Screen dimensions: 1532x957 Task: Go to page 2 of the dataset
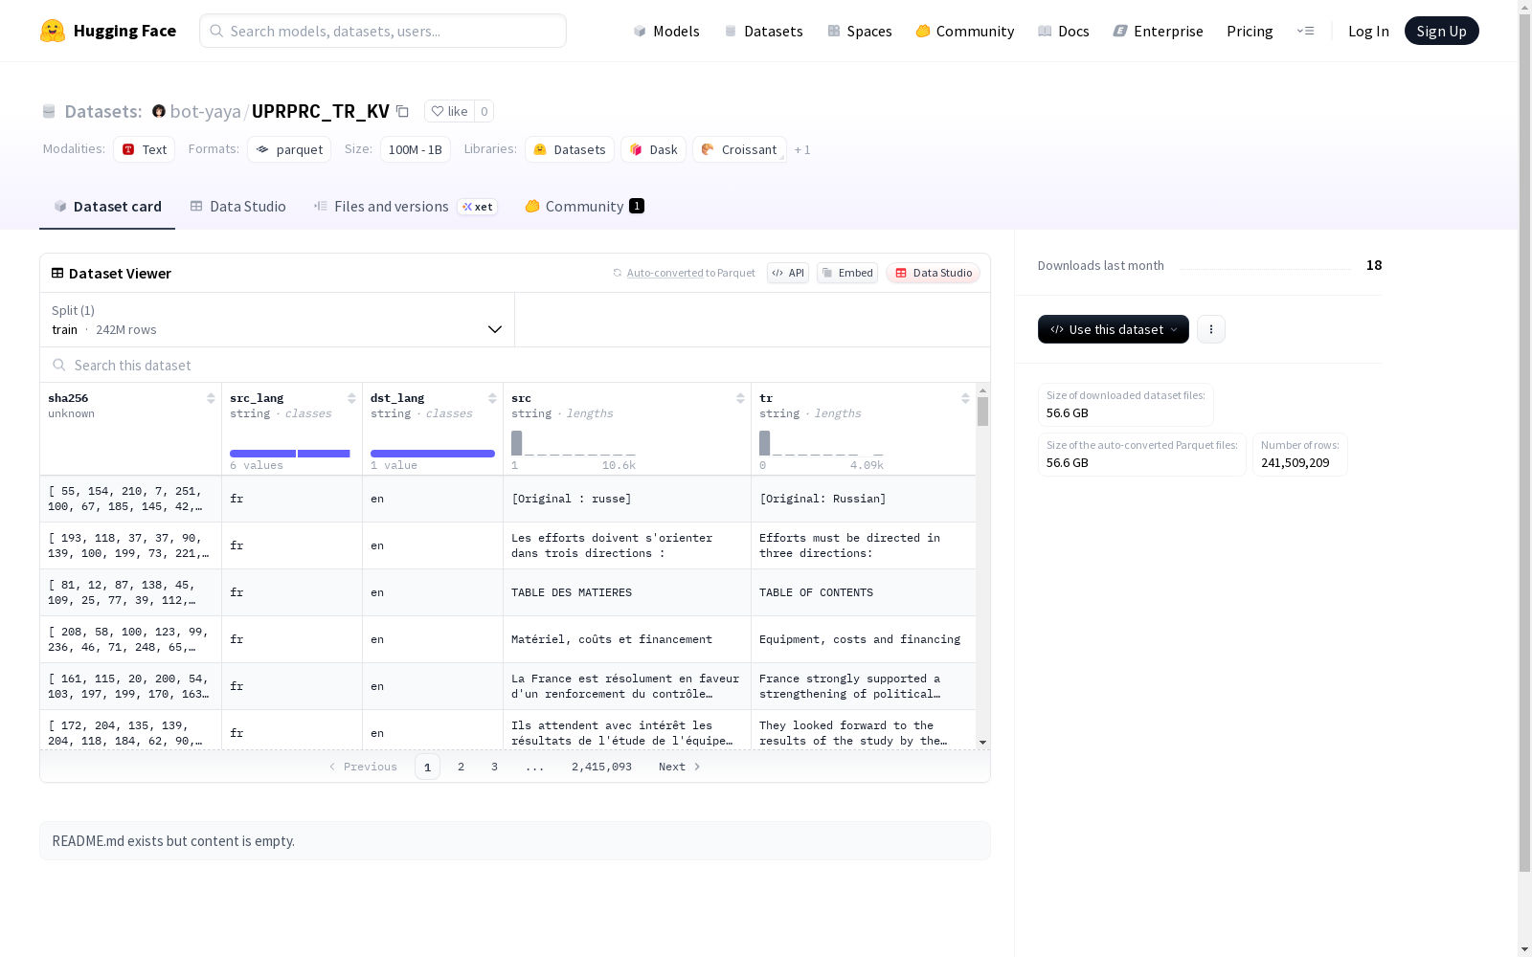click(x=462, y=767)
